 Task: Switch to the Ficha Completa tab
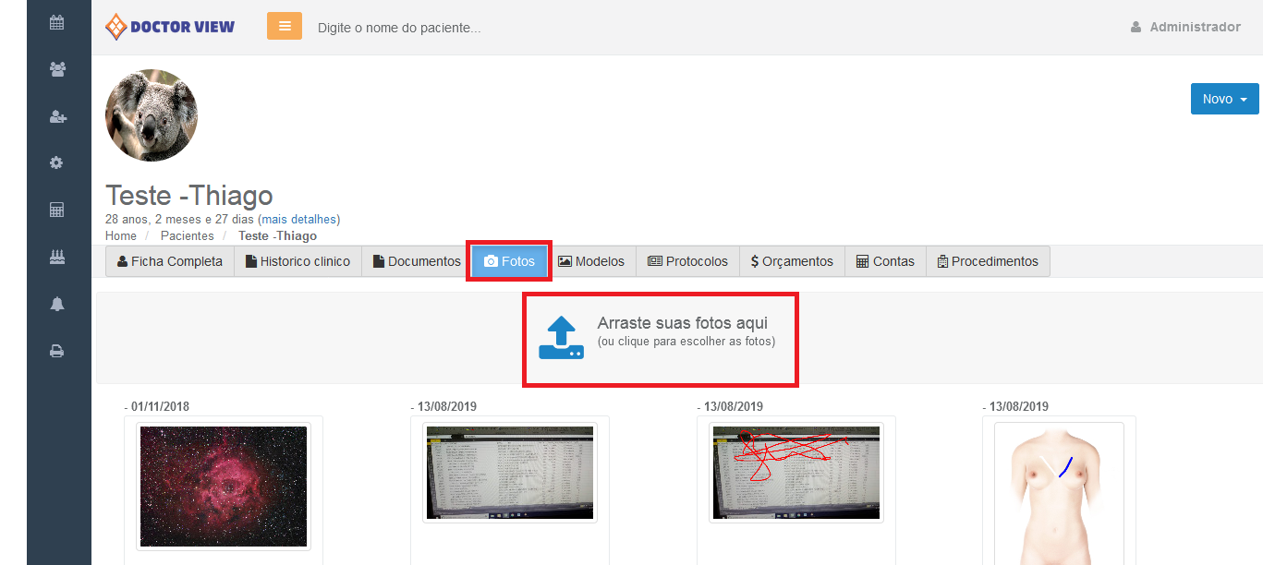click(x=170, y=261)
